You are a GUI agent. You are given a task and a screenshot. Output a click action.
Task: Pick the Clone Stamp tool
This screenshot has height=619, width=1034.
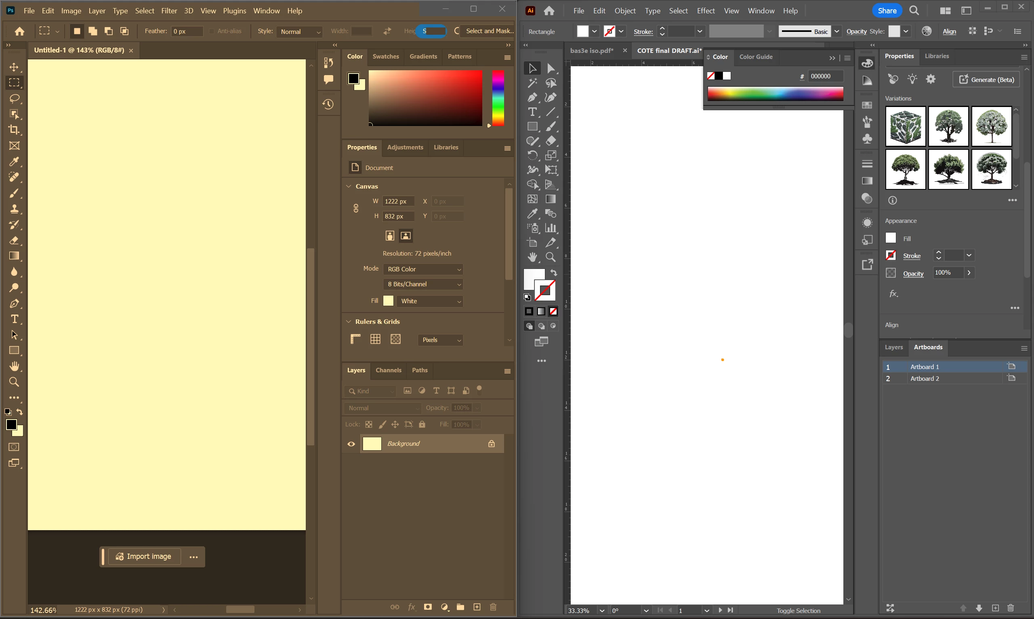14,209
